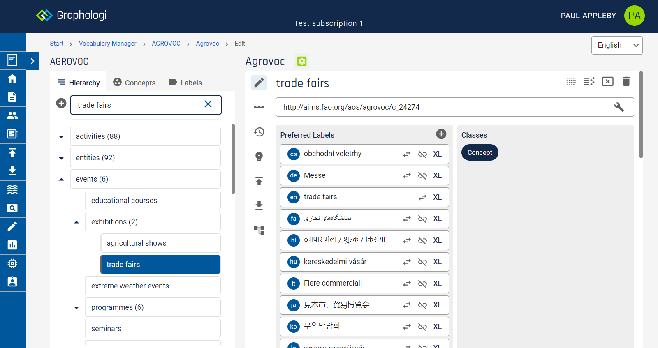
Task: Click the upload icon in left sidebar
Action: [x=12, y=152]
